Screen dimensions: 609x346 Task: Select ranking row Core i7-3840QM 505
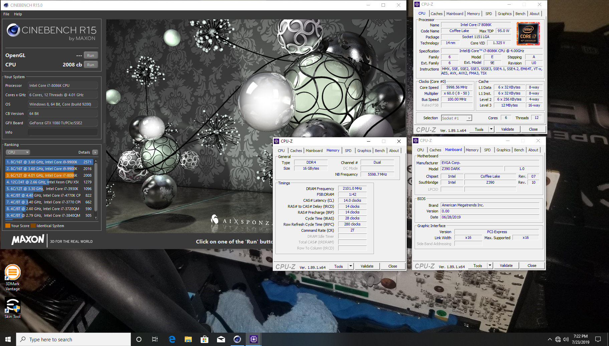tap(49, 215)
